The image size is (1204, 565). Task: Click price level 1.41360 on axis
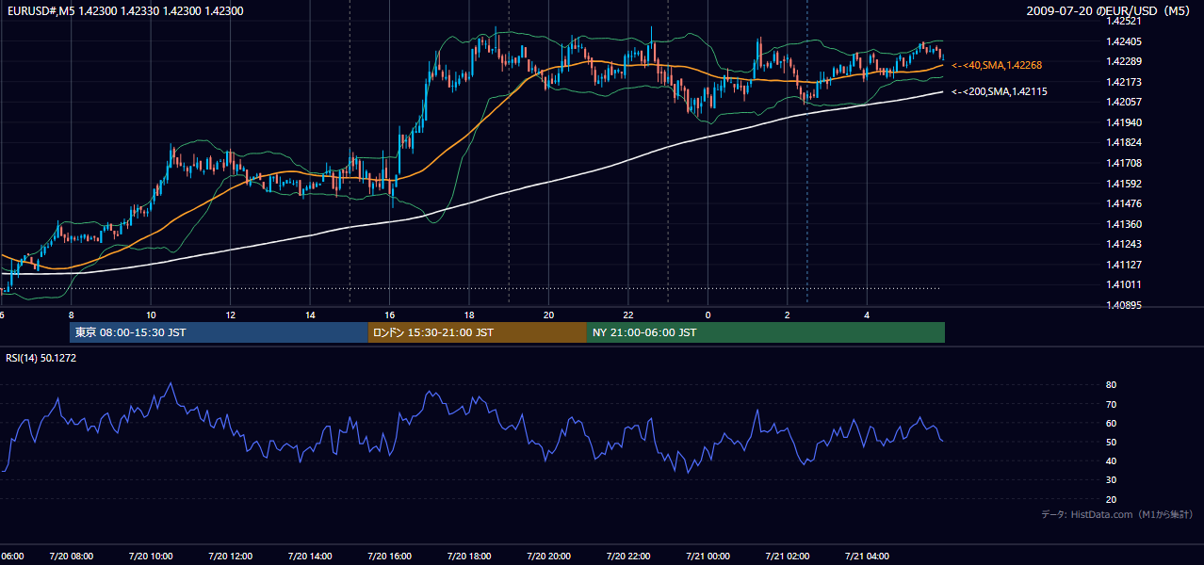[1124, 224]
